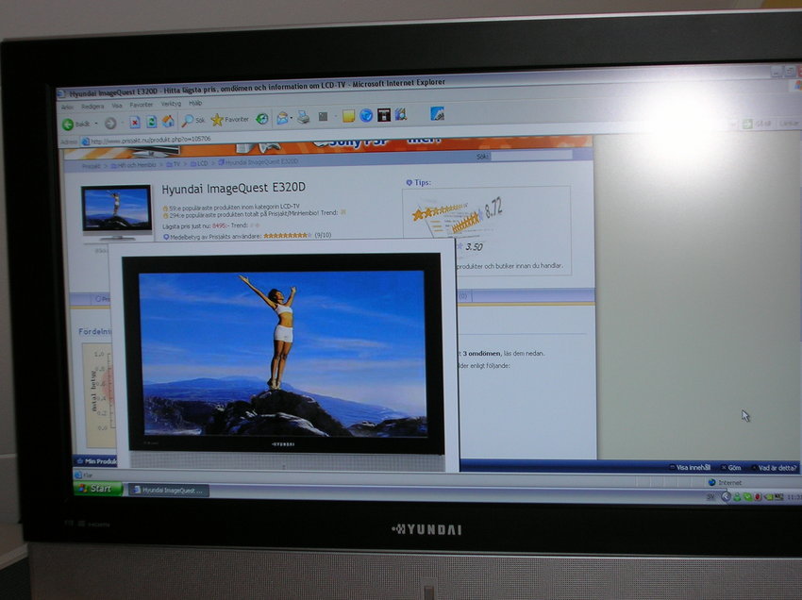Click the green NVIDIA icon in the system tray
This screenshot has width=802, height=600.
[768, 496]
